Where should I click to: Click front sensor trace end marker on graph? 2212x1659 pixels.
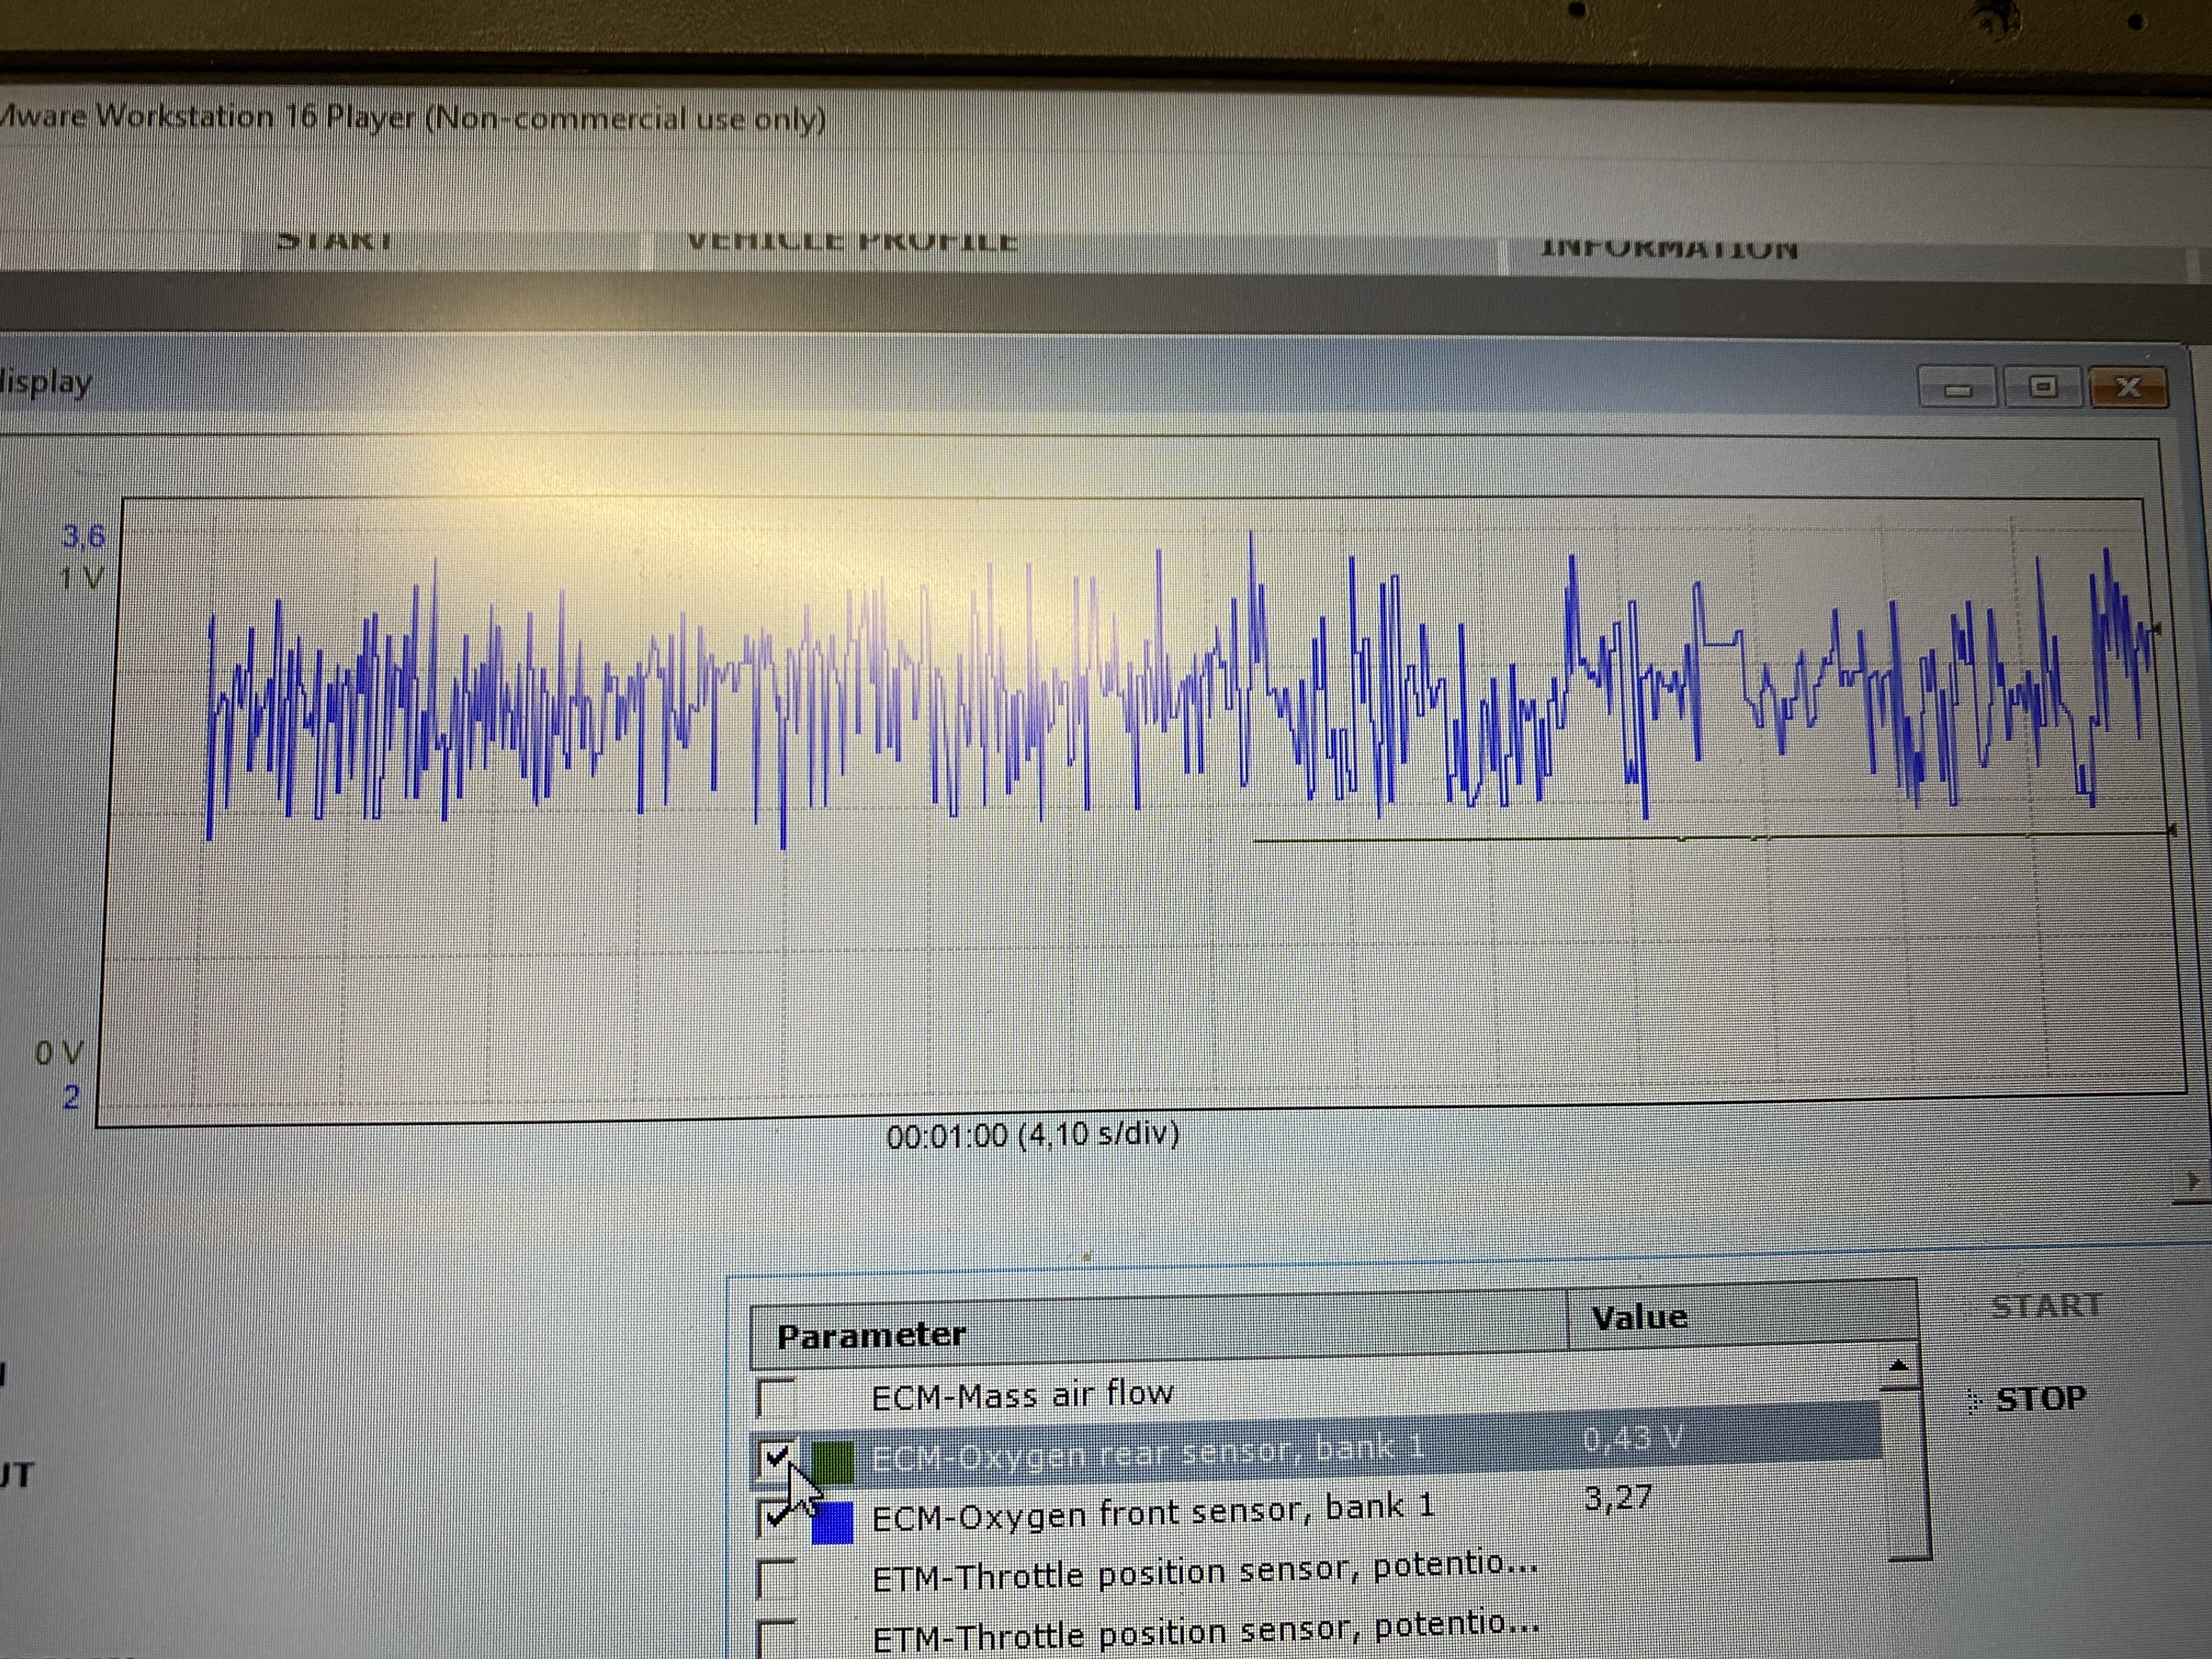pos(2157,629)
